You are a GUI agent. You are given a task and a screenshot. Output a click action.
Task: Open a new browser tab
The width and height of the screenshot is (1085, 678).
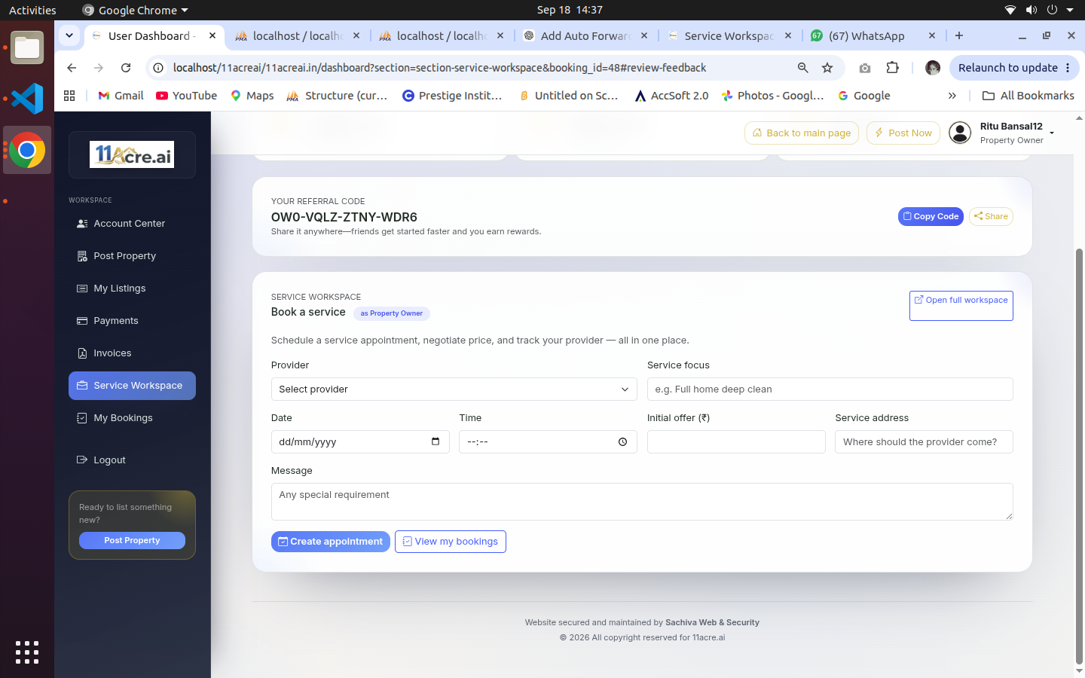[959, 35]
